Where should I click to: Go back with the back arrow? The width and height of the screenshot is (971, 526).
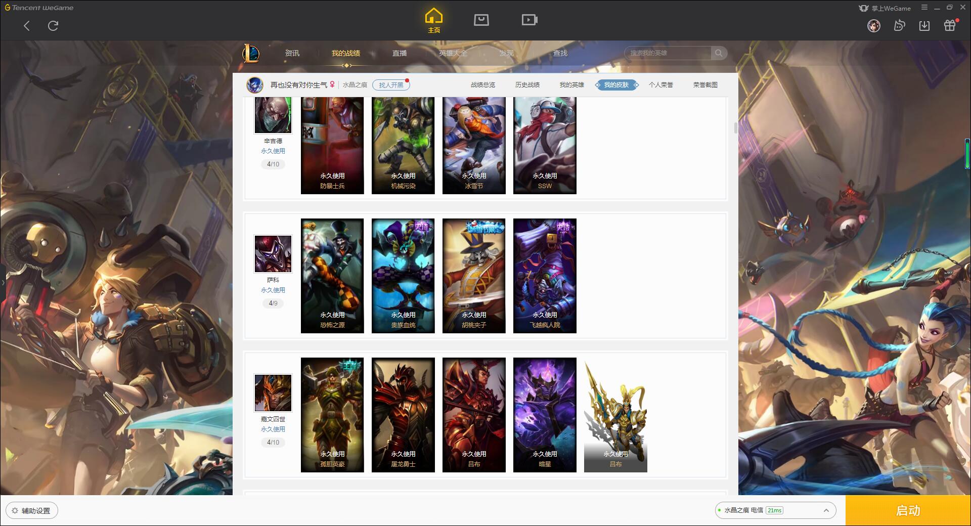[x=27, y=26]
